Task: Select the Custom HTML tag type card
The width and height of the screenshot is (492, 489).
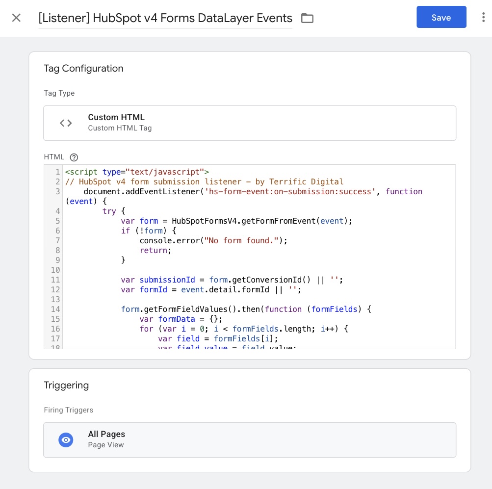Action: click(250, 123)
